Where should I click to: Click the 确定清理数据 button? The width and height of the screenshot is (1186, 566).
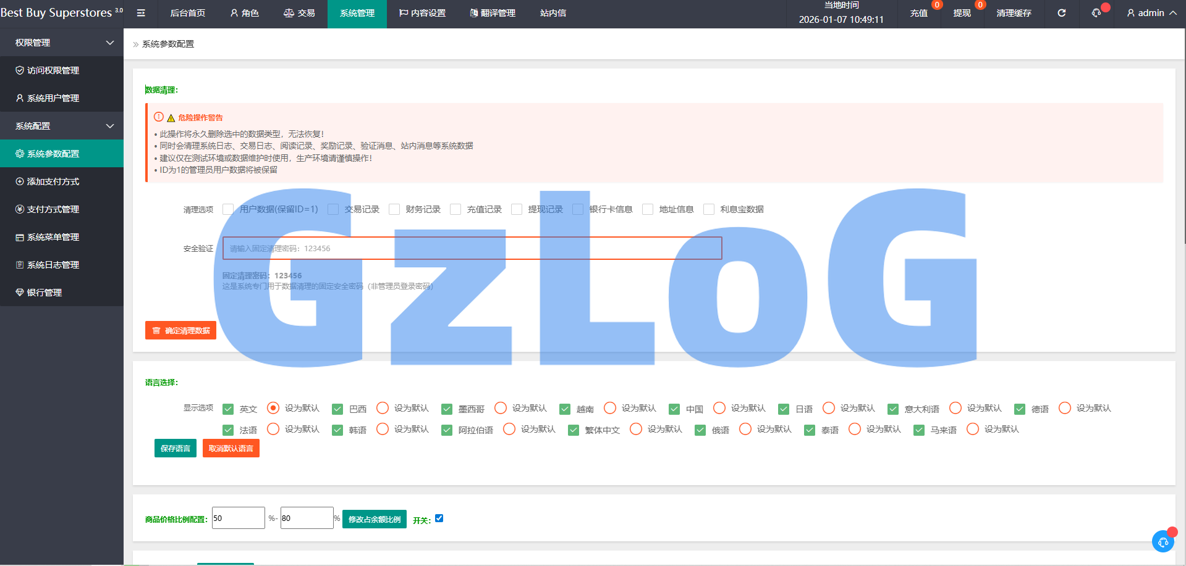180,330
